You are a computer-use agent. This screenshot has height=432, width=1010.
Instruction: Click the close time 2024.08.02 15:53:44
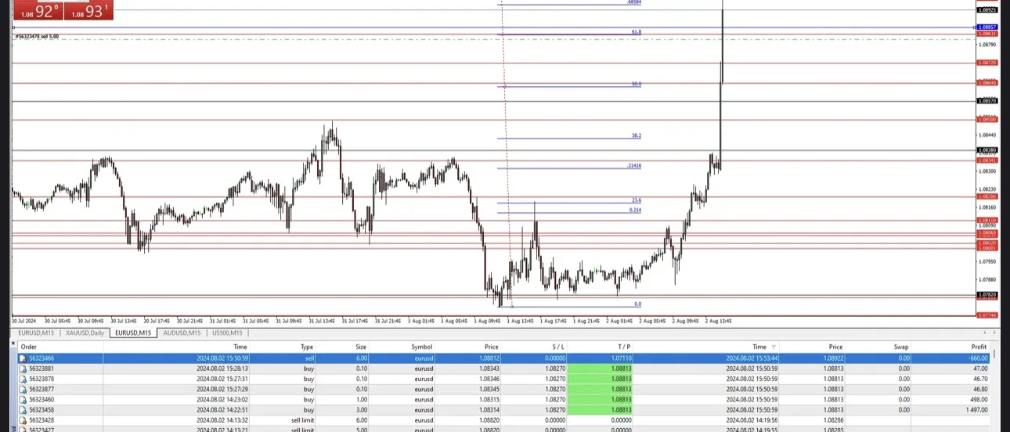(752, 358)
